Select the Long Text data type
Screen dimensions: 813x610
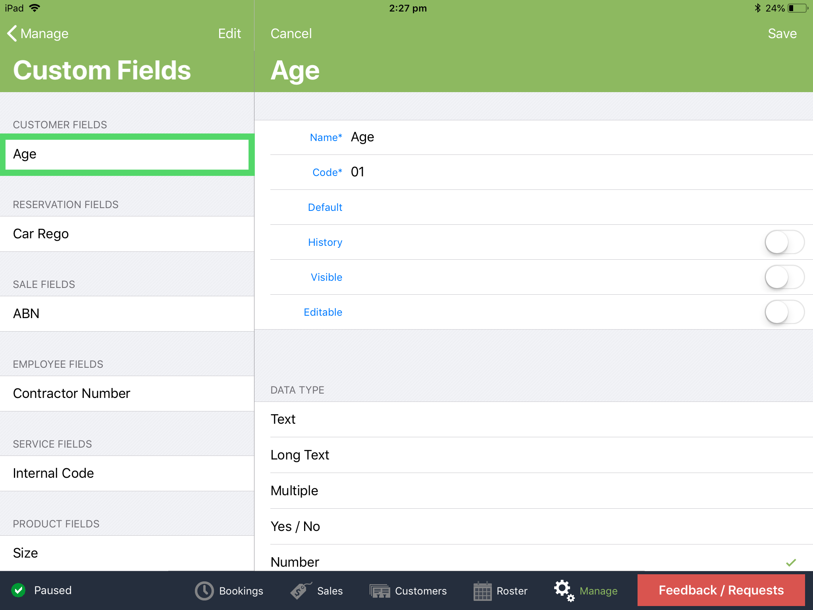(534, 455)
